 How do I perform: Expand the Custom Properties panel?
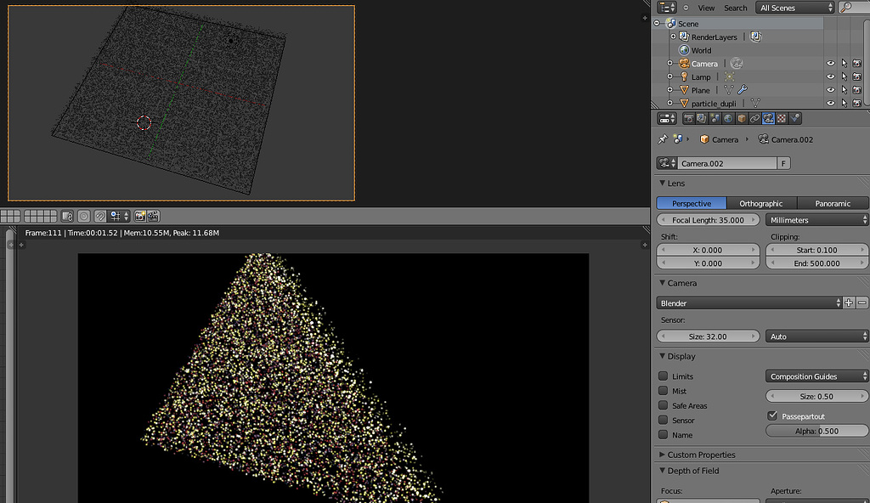pos(662,454)
